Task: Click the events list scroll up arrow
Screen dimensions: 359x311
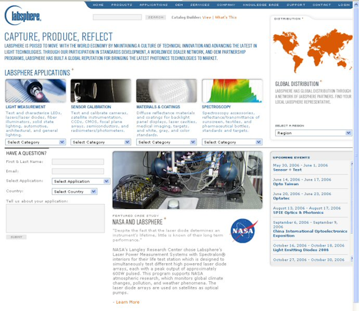Action: 352,163
